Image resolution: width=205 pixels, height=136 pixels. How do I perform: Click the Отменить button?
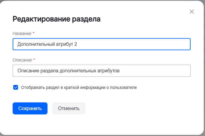(69, 109)
